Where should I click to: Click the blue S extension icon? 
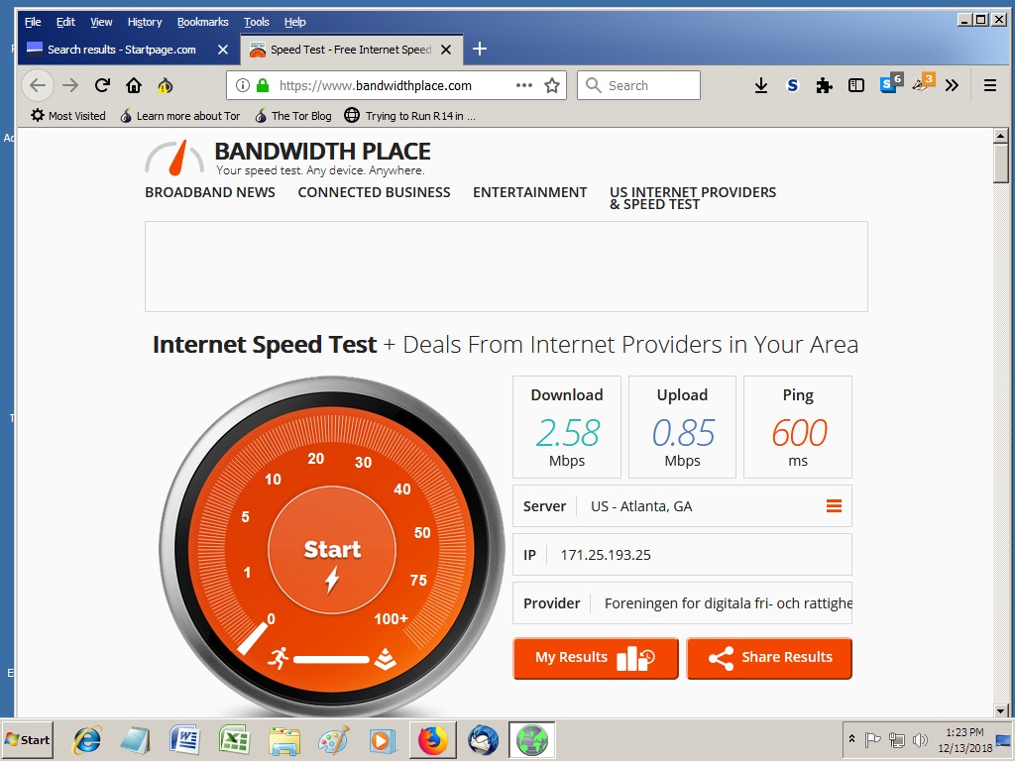point(792,85)
